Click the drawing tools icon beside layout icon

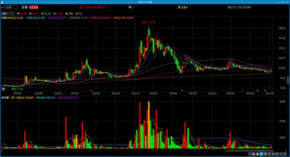click(x=269, y=154)
